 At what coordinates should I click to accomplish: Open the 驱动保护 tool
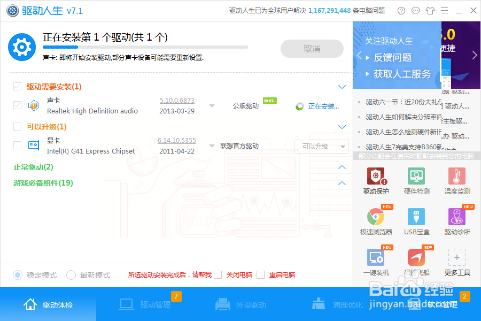(x=376, y=181)
